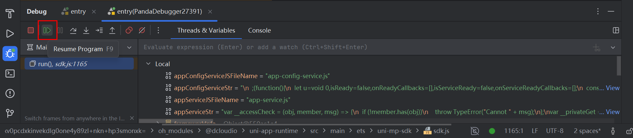Open the Build hammer tool in sidebar

10,14
